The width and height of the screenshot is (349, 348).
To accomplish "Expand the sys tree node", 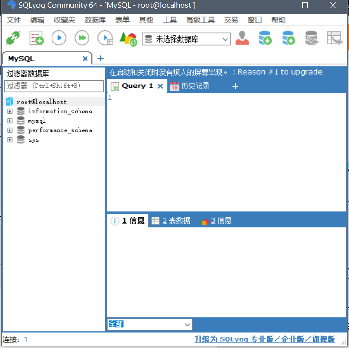I will (10, 140).
